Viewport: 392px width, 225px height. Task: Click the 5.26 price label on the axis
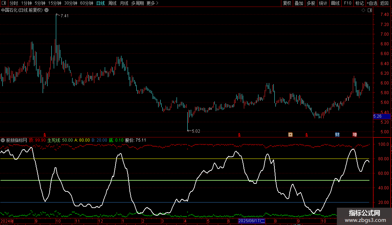(x=382, y=116)
